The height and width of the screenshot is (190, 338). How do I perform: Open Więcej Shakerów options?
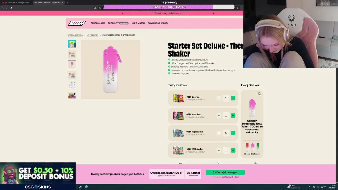(x=252, y=154)
